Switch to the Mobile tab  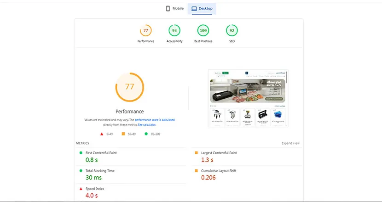(x=175, y=8)
